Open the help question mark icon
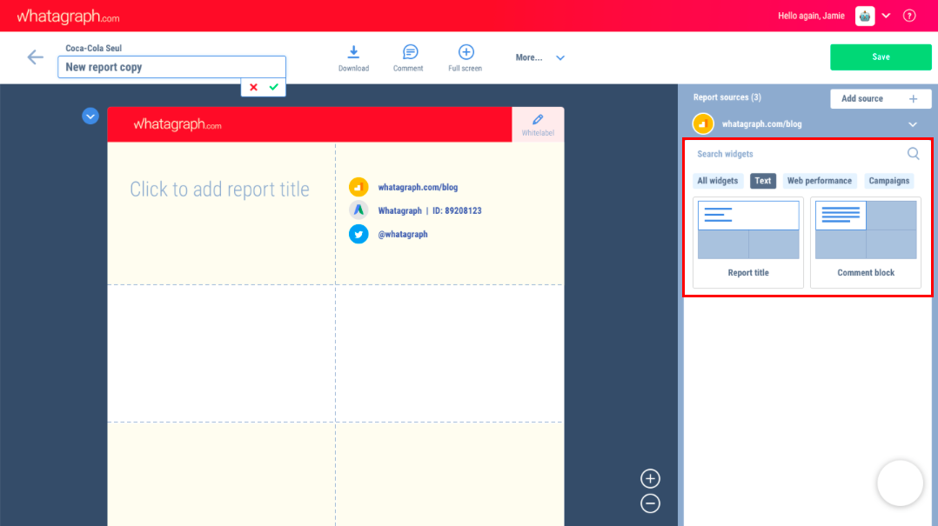 (x=909, y=17)
